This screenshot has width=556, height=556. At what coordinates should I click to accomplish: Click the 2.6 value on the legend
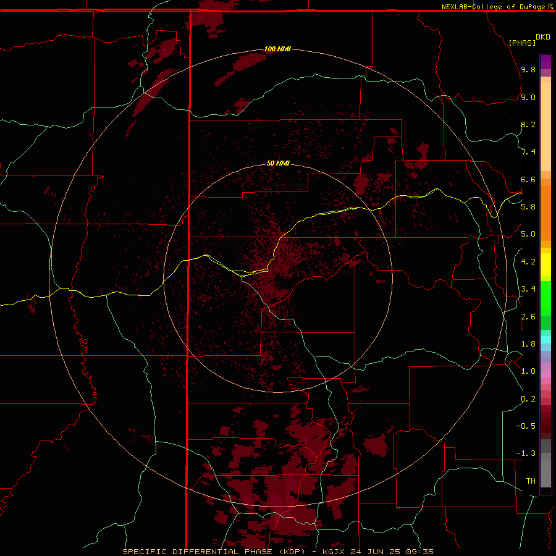click(x=528, y=317)
